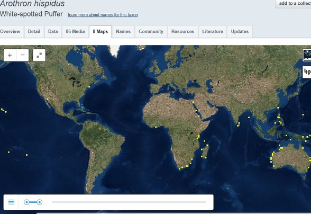Zoom out with the map minus button
311x214 pixels.
pyautogui.click(x=23, y=55)
